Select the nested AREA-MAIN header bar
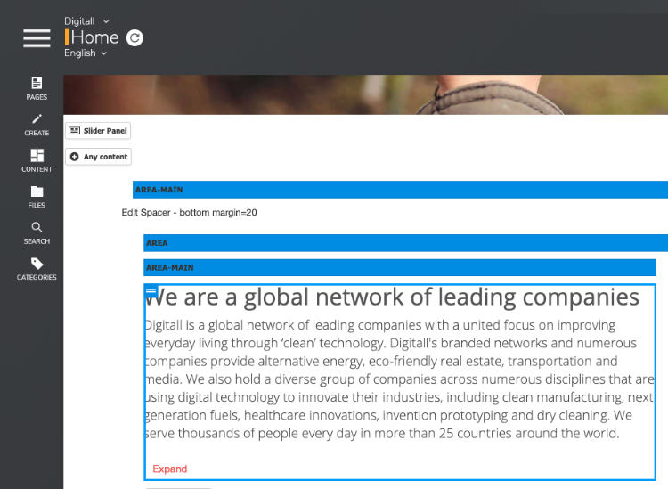This screenshot has width=668, height=489. pyautogui.click(x=400, y=267)
